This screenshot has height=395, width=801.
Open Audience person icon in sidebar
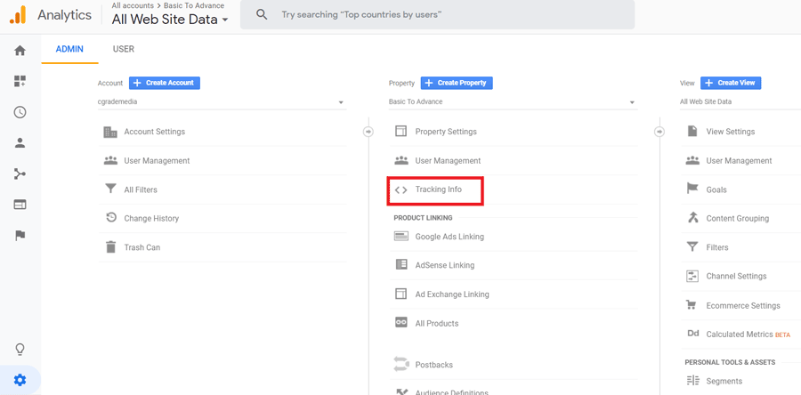point(20,143)
